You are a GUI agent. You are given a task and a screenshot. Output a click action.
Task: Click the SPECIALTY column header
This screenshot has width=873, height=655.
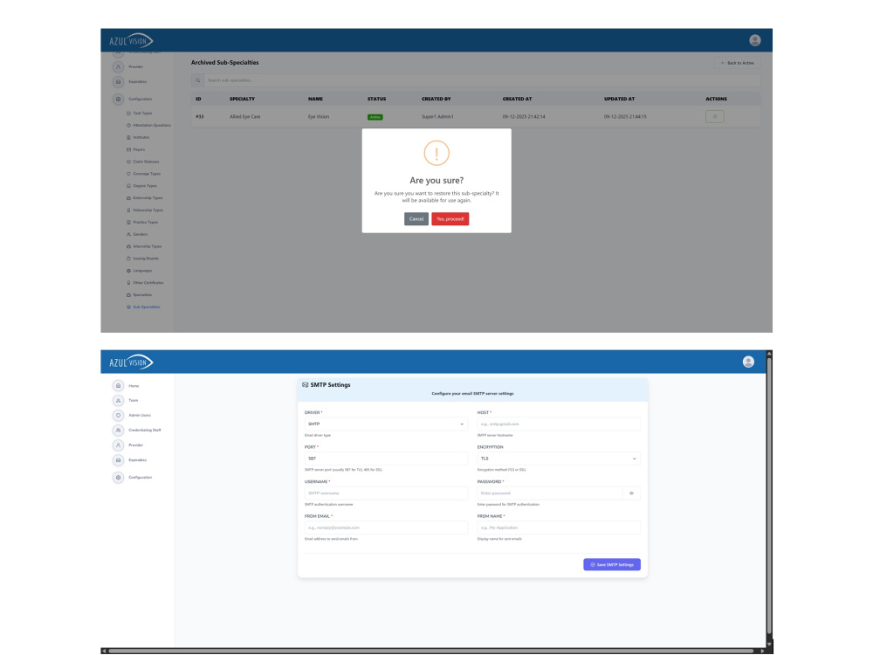pos(242,100)
